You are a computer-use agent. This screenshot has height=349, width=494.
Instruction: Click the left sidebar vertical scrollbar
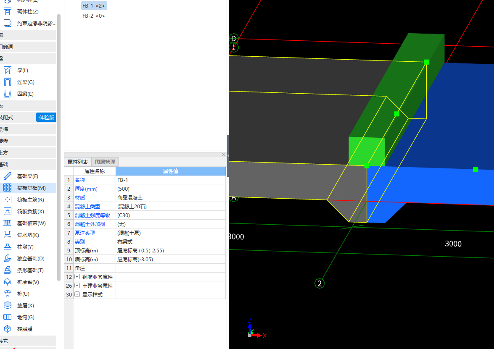[x=59, y=147]
